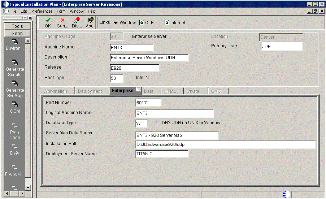
Task: Close the sidebar panel with X
Action: coord(30,18)
